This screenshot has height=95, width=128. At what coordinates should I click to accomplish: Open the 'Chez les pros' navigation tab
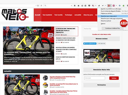pos(88,15)
